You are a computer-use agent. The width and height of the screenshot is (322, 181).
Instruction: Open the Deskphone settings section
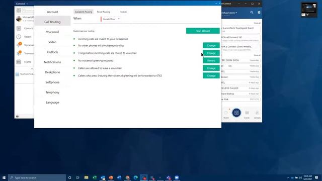[52, 72]
